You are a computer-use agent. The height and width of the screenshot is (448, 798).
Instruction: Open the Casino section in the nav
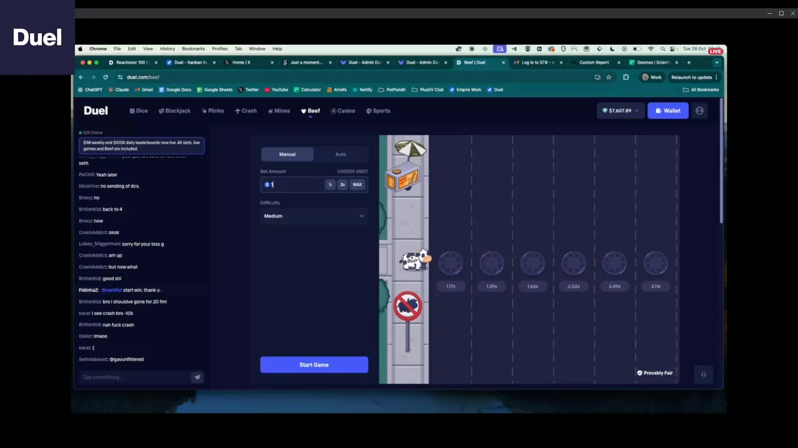pyautogui.click(x=343, y=111)
